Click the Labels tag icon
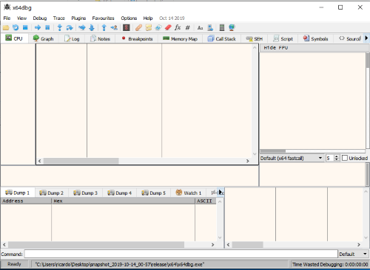 (158, 27)
